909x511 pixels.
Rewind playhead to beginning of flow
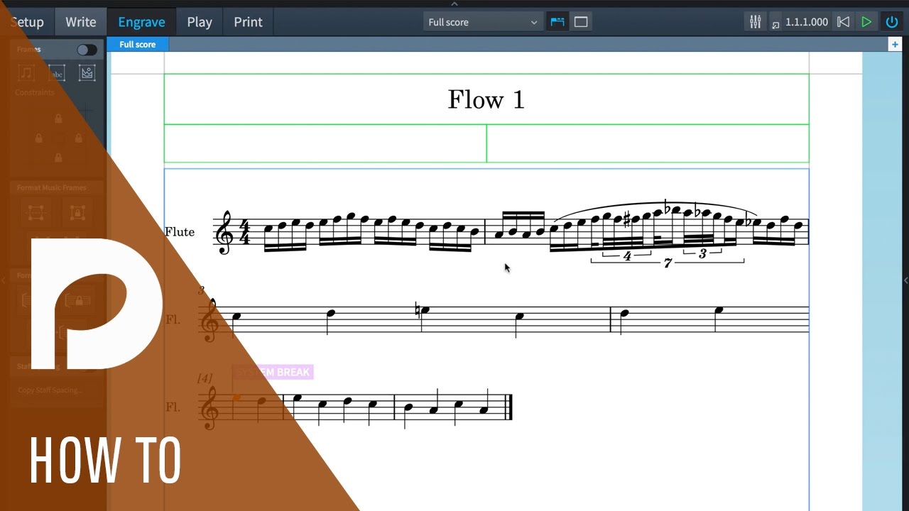coord(843,22)
